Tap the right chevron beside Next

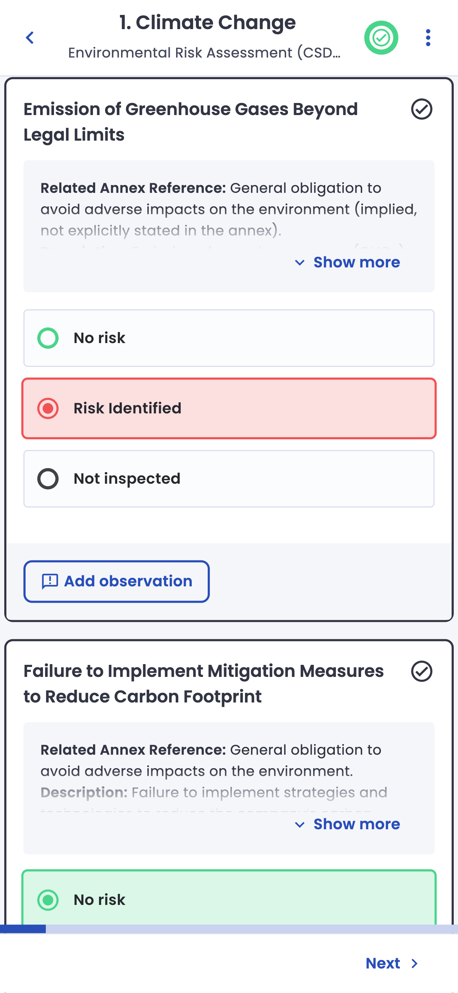415,964
